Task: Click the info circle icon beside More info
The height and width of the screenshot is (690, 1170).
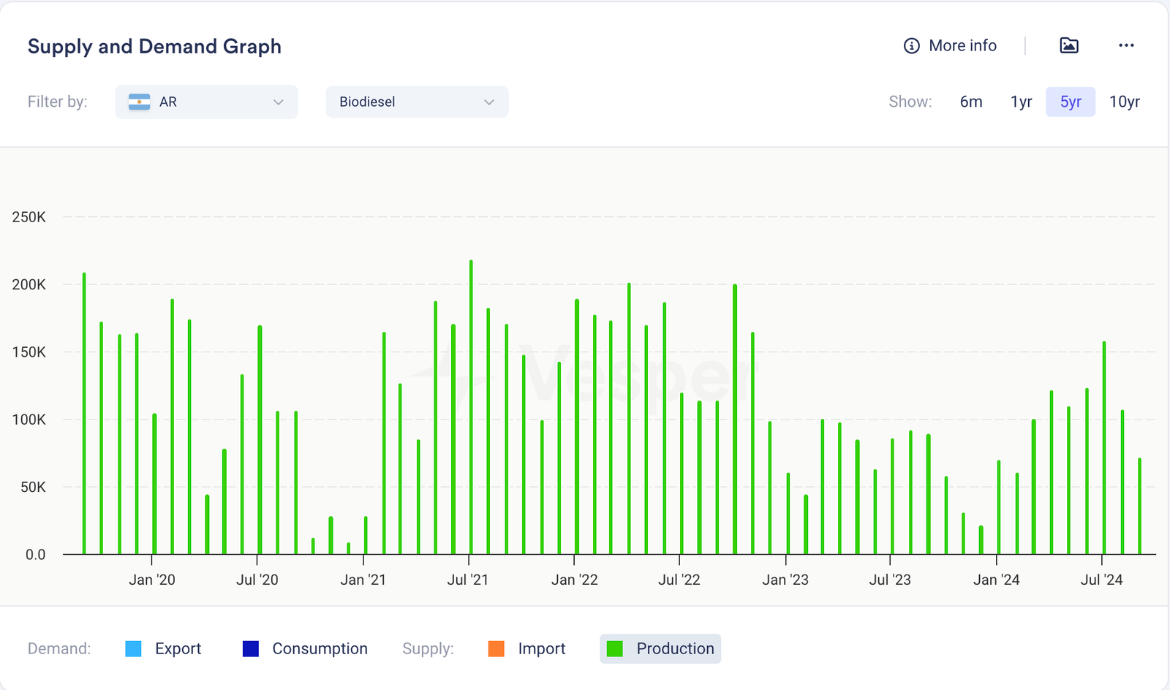Action: click(911, 46)
